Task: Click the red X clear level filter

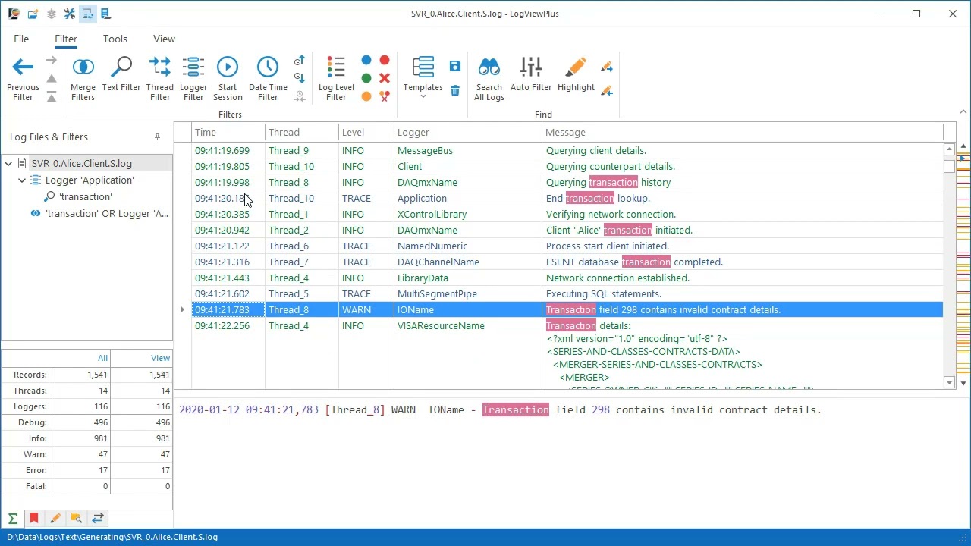Action: pos(385,78)
